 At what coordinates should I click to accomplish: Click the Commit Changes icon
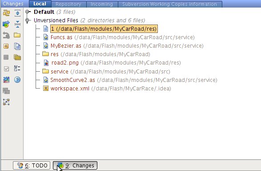click(6, 24)
